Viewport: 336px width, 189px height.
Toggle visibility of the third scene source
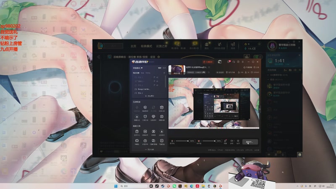(157, 85)
